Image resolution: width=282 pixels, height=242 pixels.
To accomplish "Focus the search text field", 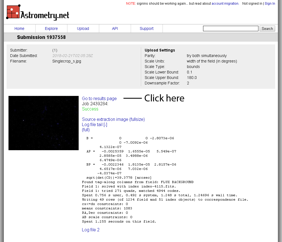I will [230, 29].
